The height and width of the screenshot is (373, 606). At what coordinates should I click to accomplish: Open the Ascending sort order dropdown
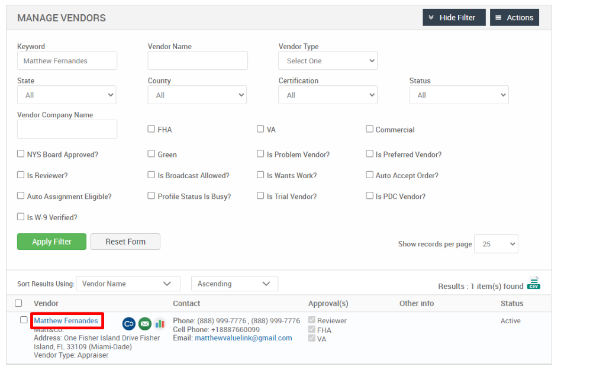[x=234, y=284]
